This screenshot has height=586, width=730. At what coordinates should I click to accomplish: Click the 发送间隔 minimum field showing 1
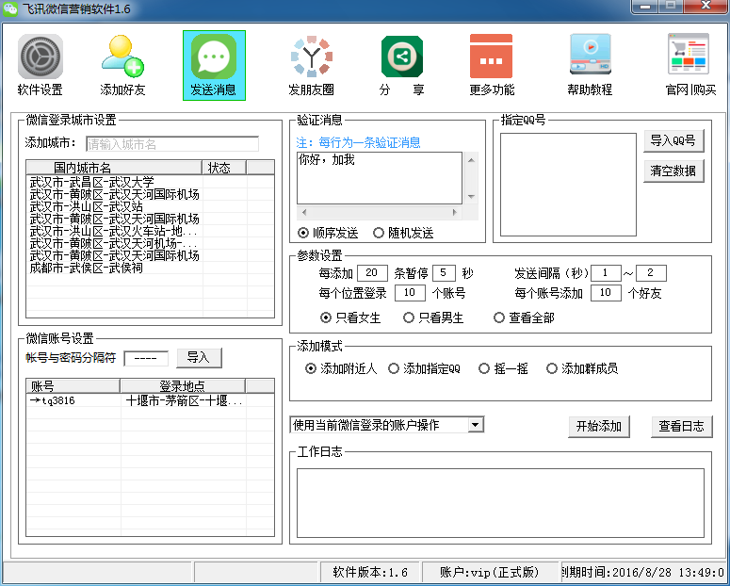pos(606,273)
